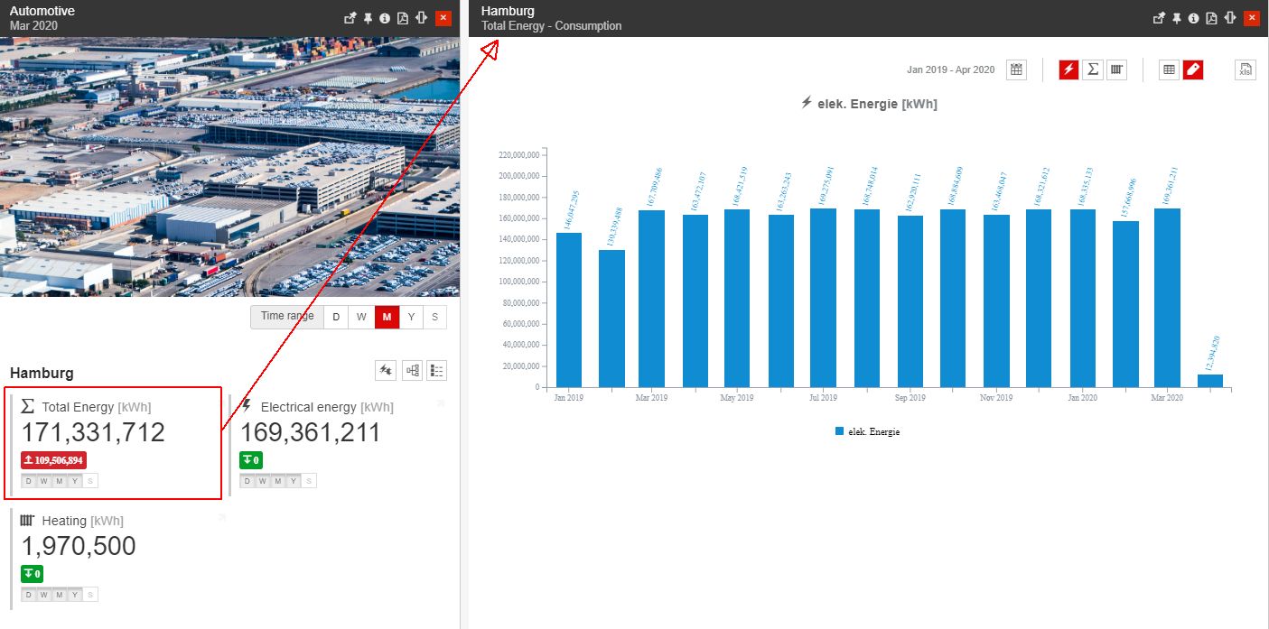Switch chart to Heating consumption view
The image size is (1269, 629).
click(x=1116, y=69)
